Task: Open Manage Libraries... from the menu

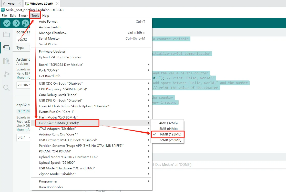Action: (91, 33)
